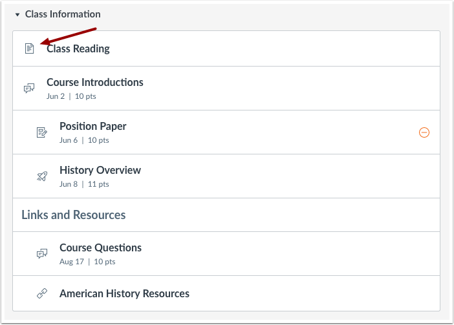Open the Class Reading page

[x=78, y=48]
